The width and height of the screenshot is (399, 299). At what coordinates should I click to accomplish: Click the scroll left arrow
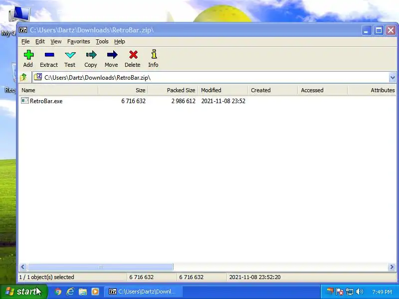pyautogui.click(x=23, y=267)
